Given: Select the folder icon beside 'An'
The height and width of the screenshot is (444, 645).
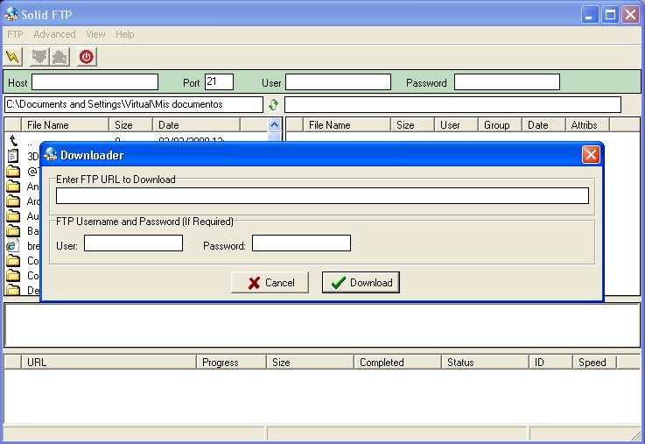Looking at the screenshot, I should 13,186.
